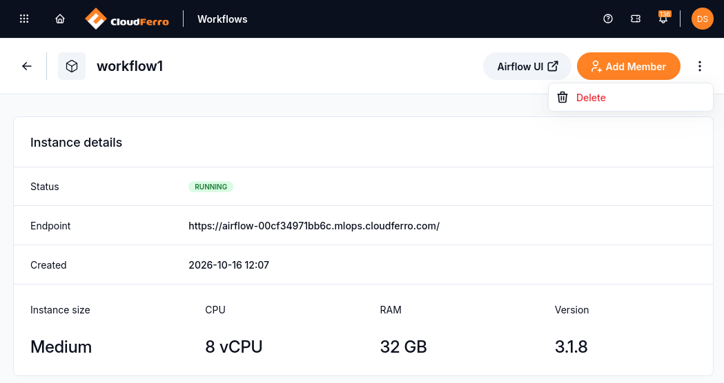Click the RUNNING status badge
Viewport: 724px width, 383px height.
coord(211,187)
